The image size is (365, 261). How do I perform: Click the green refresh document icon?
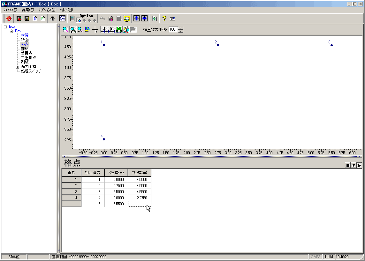(154, 19)
